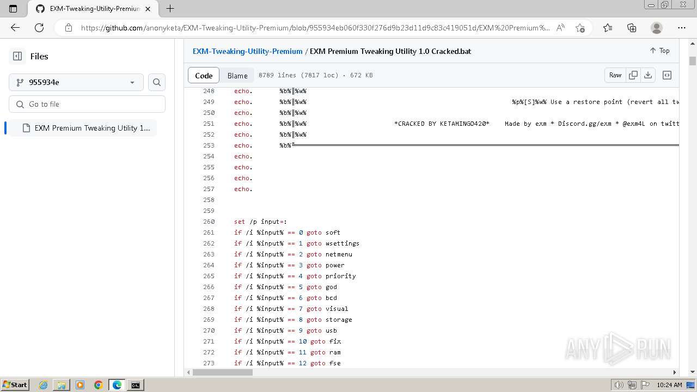Click the 'goto netmenu' code line
697x392 pixels.
tap(293, 254)
